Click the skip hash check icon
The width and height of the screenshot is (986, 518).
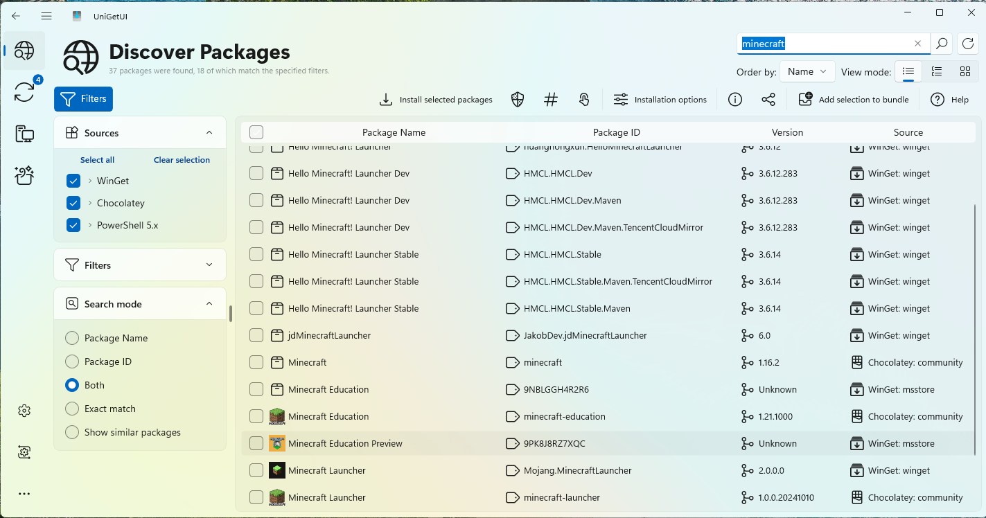551,100
